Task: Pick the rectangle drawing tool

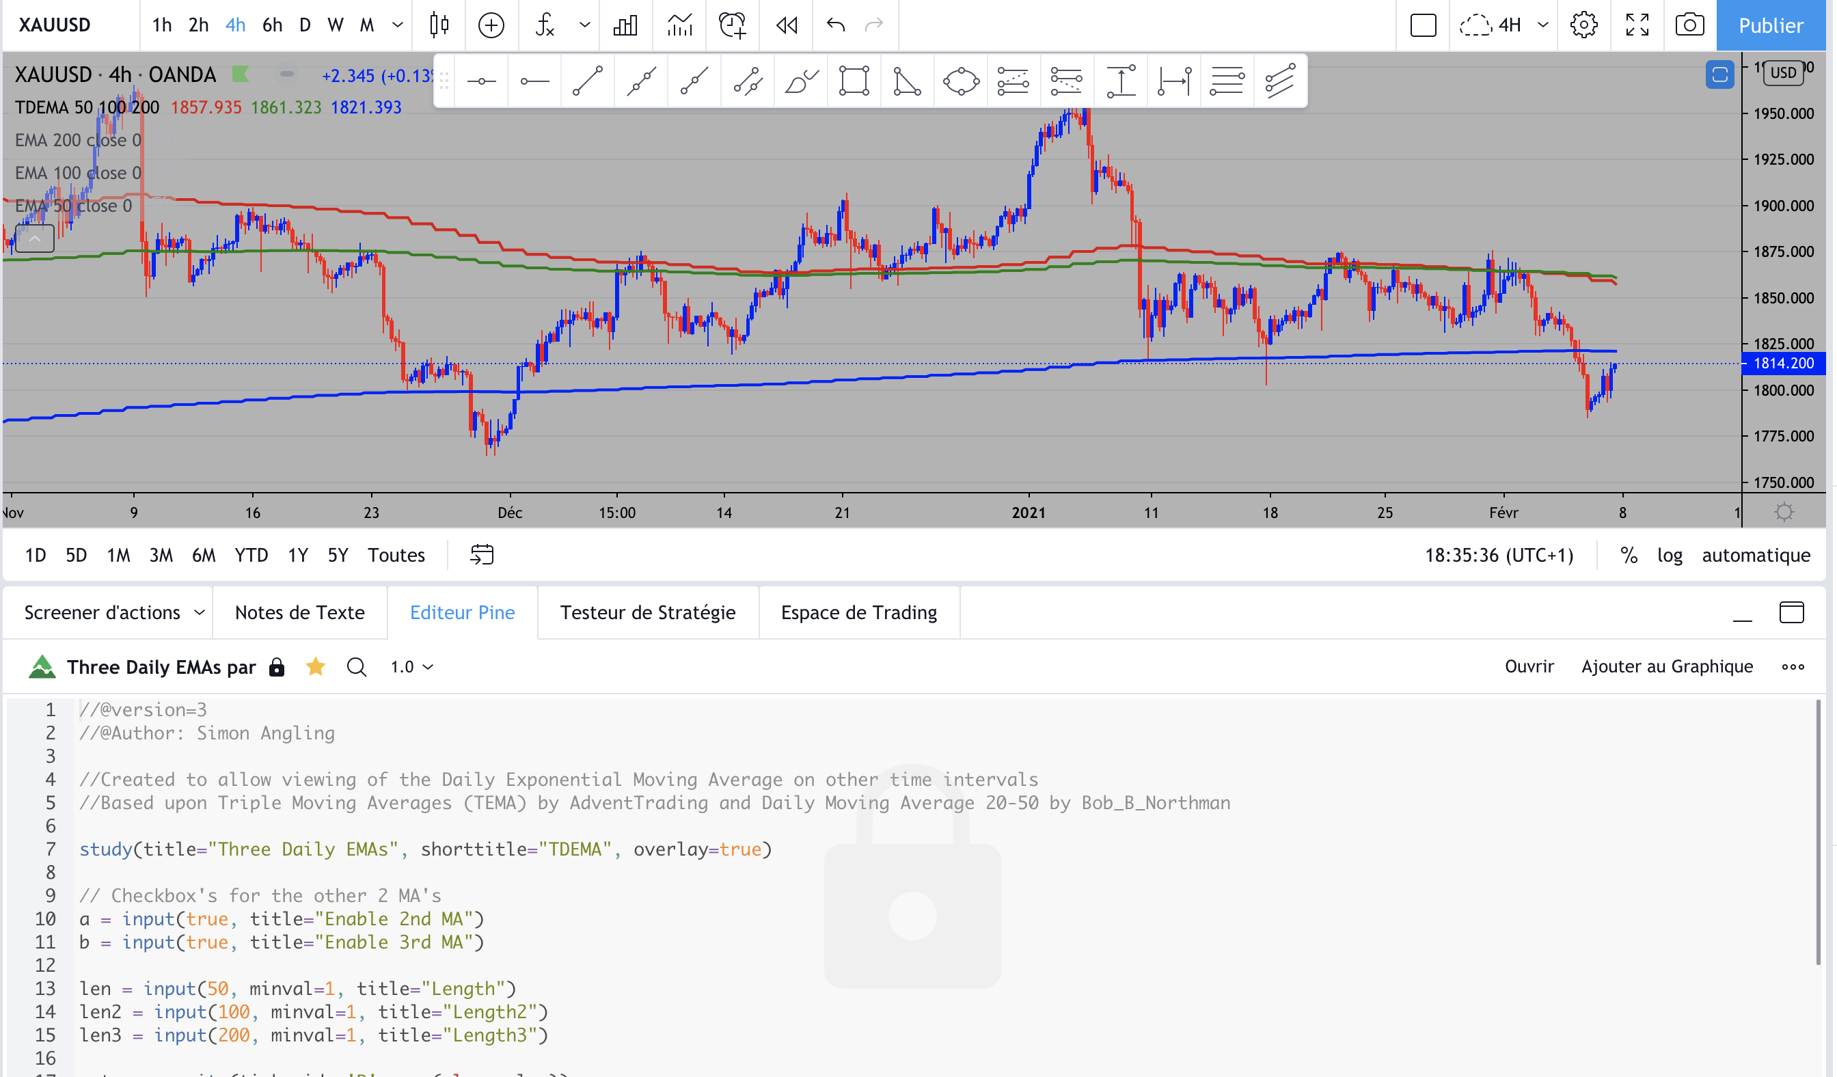Action: click(x=854, y=81)
